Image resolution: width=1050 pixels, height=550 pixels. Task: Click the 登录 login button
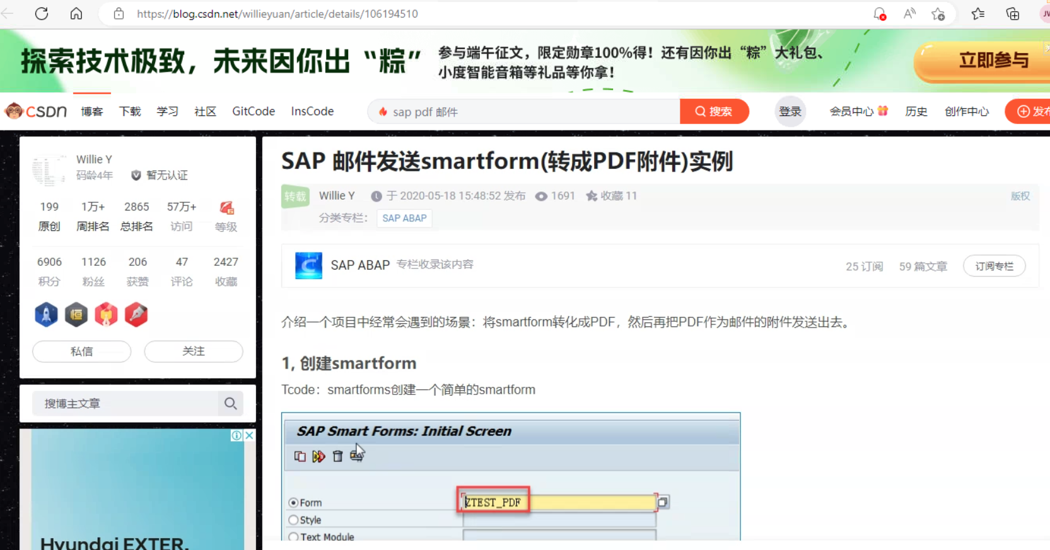(790, 112)
